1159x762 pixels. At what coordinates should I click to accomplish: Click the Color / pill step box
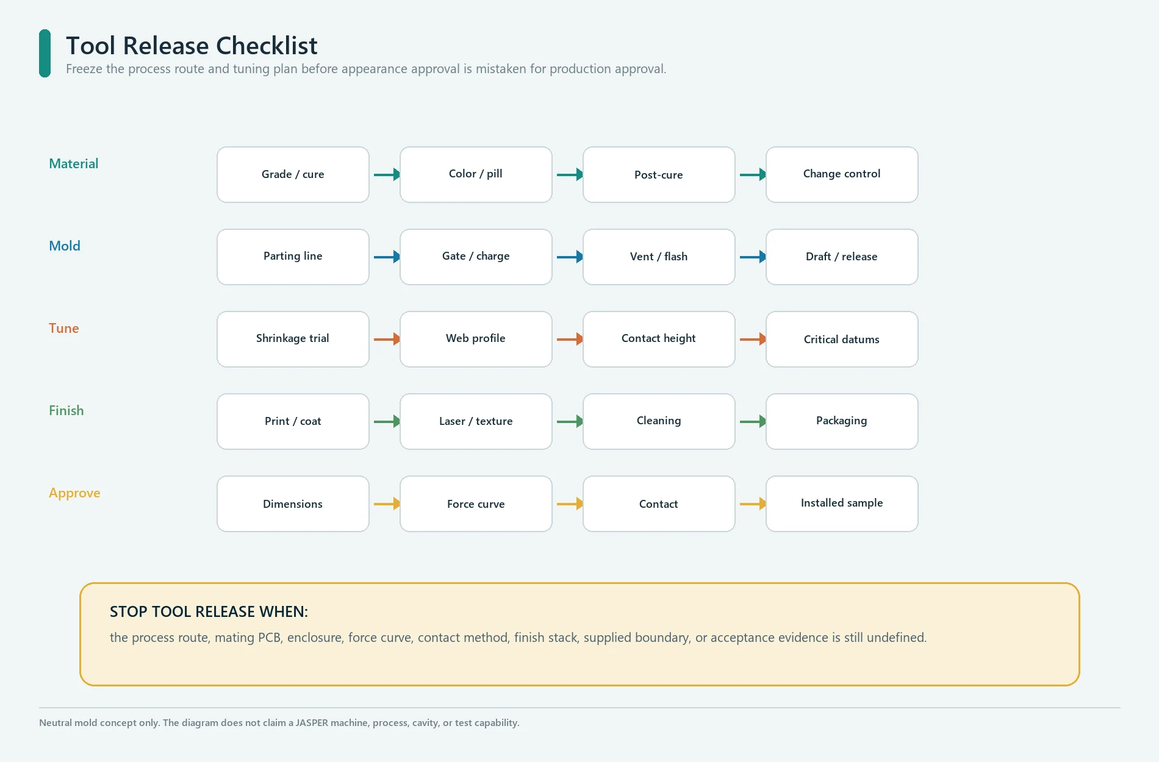pos(476,175)
